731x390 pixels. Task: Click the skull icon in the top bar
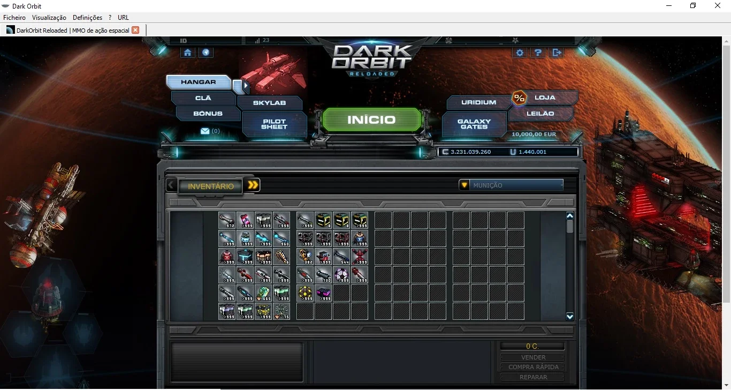click(448, 40)
